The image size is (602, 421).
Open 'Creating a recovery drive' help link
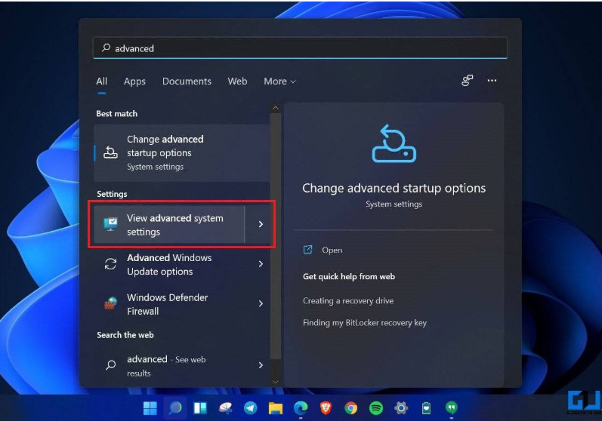tap(348, 301)
